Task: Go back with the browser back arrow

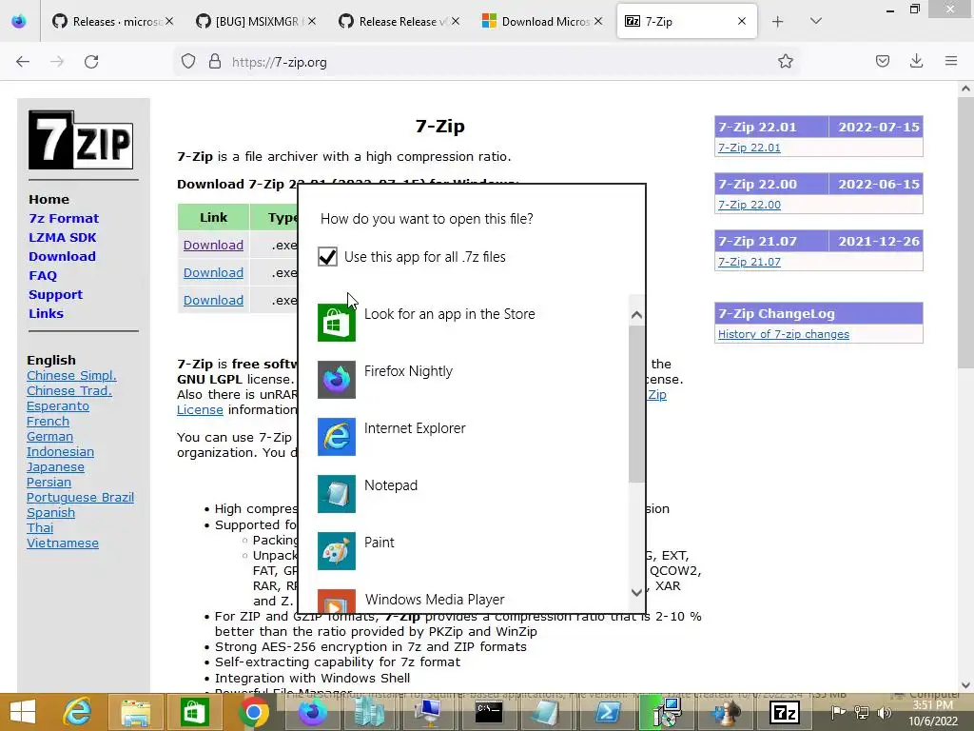Action: (23, 62)
